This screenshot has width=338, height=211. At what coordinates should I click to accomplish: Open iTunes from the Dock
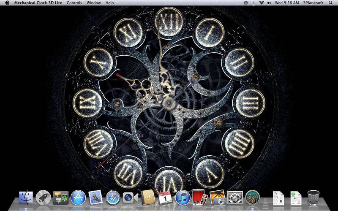click(183, 197)
